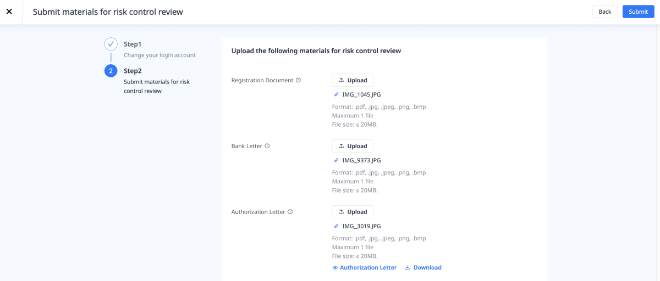Viewport: 660px width, 281px height.
Task: Open attached file IMG_1045.JPG
Action: point(361,94)
